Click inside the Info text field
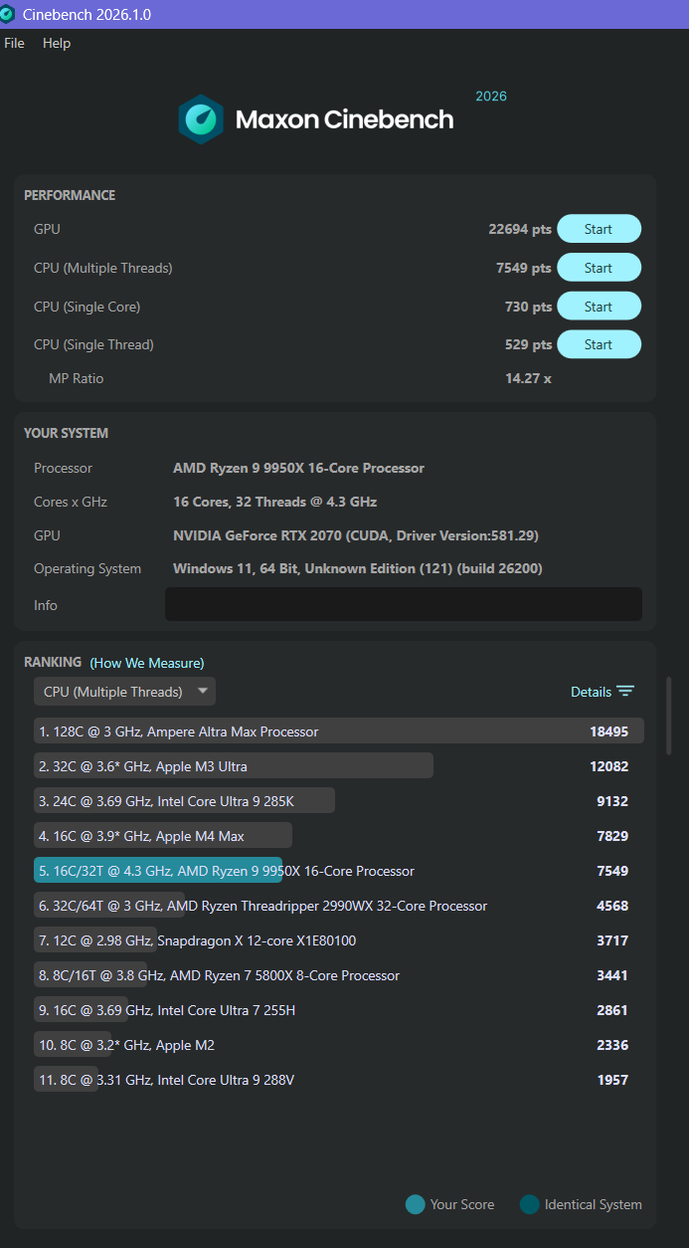The height and width of the screenshot is (1248, 689). [403, 604]
